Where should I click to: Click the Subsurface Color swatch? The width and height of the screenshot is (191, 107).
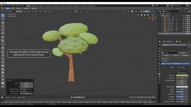[182, 87]
